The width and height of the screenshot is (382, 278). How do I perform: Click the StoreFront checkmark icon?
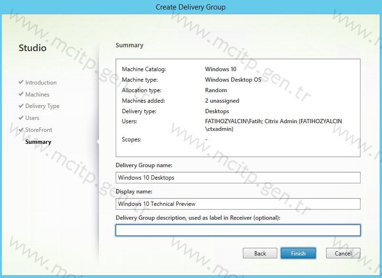click(x=21, y=129)
